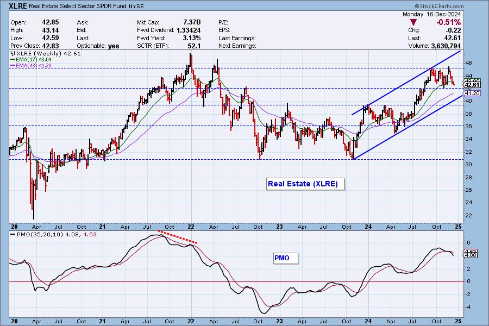Click the '24' year label under the PMO panel
The image size is (489, 326).
(368, 321)
